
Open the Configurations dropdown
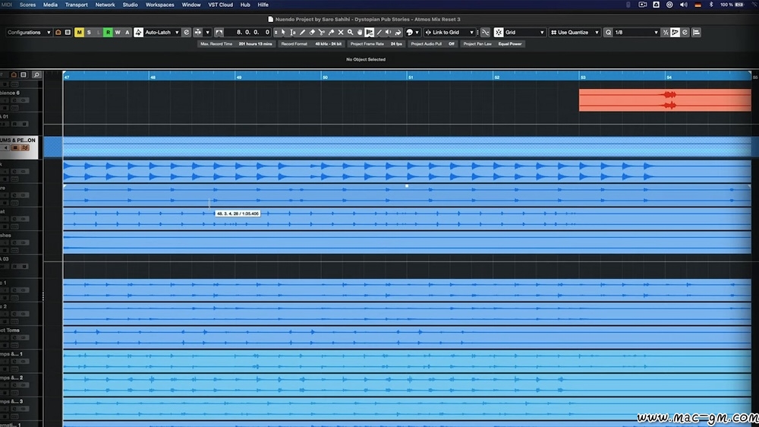point(29,33)
